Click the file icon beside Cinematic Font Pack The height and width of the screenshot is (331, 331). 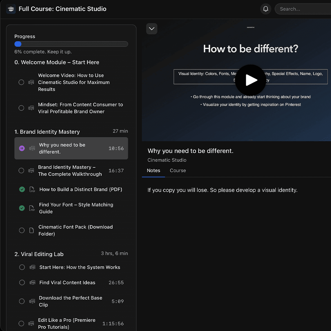point(31,230)
